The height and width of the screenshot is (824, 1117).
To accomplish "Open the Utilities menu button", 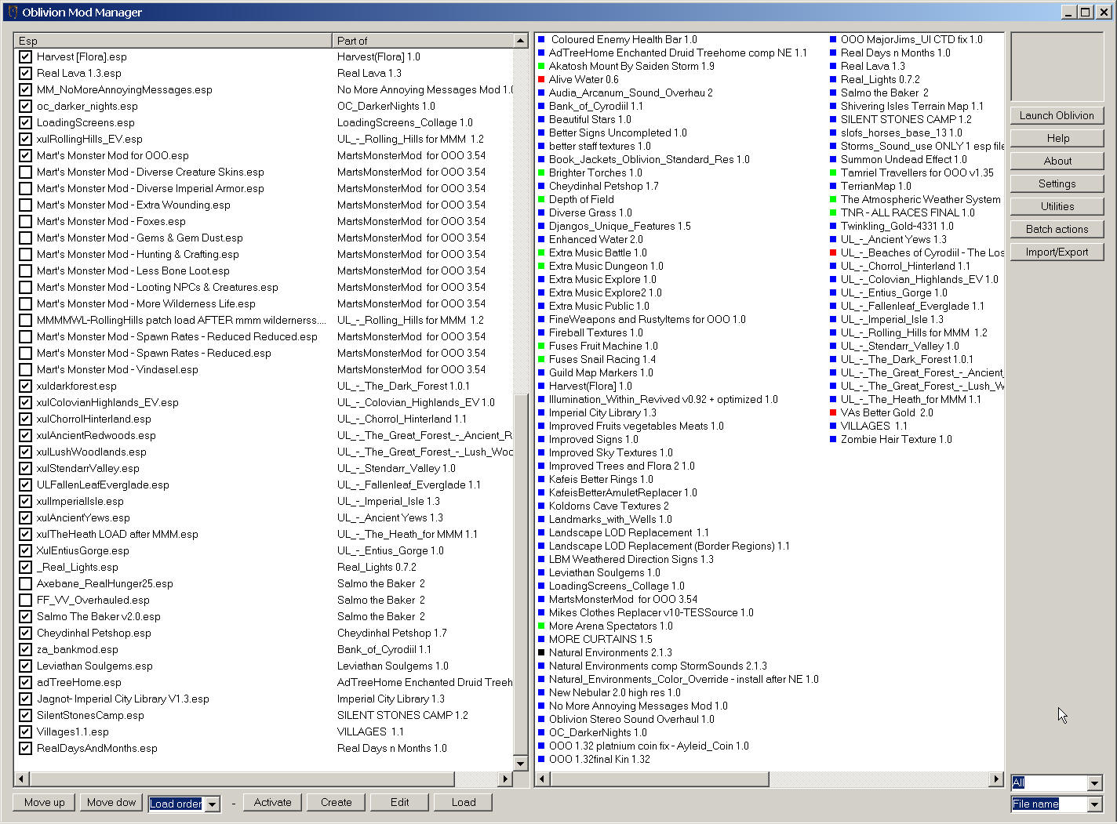I will point(1057,206).
